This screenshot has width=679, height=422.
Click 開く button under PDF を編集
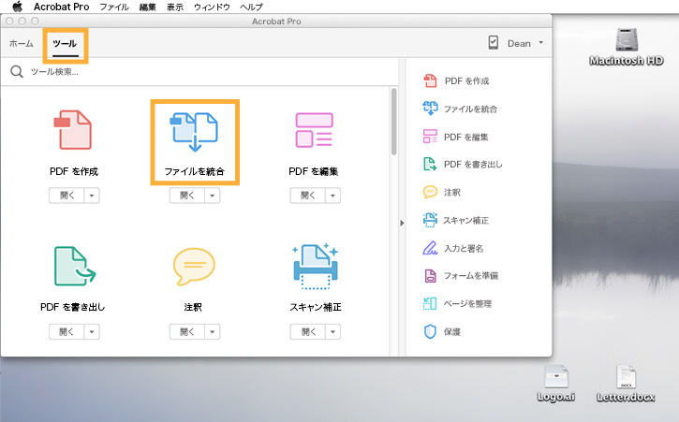307,196
